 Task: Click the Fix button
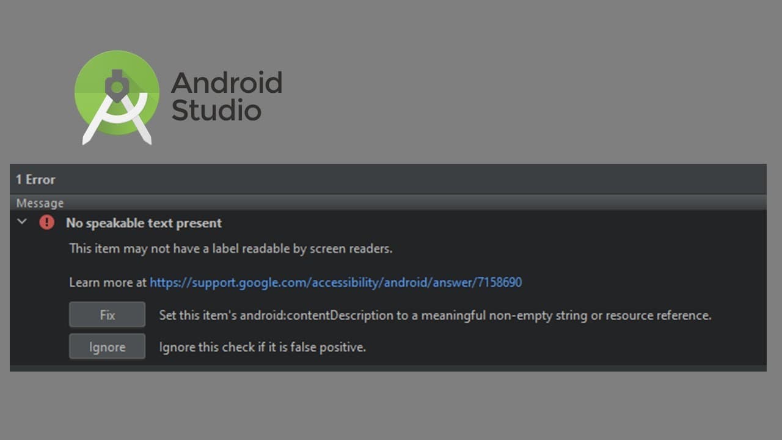pos(107,315)
